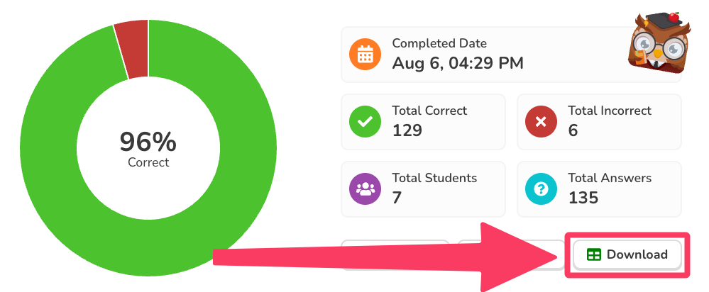Image resolution: width=709 pixels, height=292 pixels.
Task: Click the green checkmark Total Correct icon
Action: tap(366, 122)
